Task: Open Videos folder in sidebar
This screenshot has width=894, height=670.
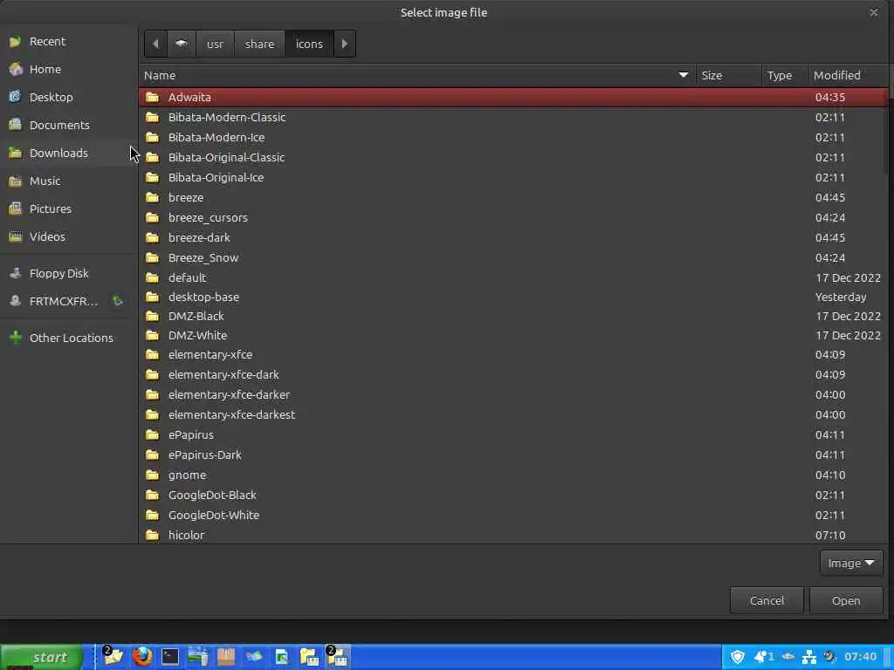Action: [68, 237]
